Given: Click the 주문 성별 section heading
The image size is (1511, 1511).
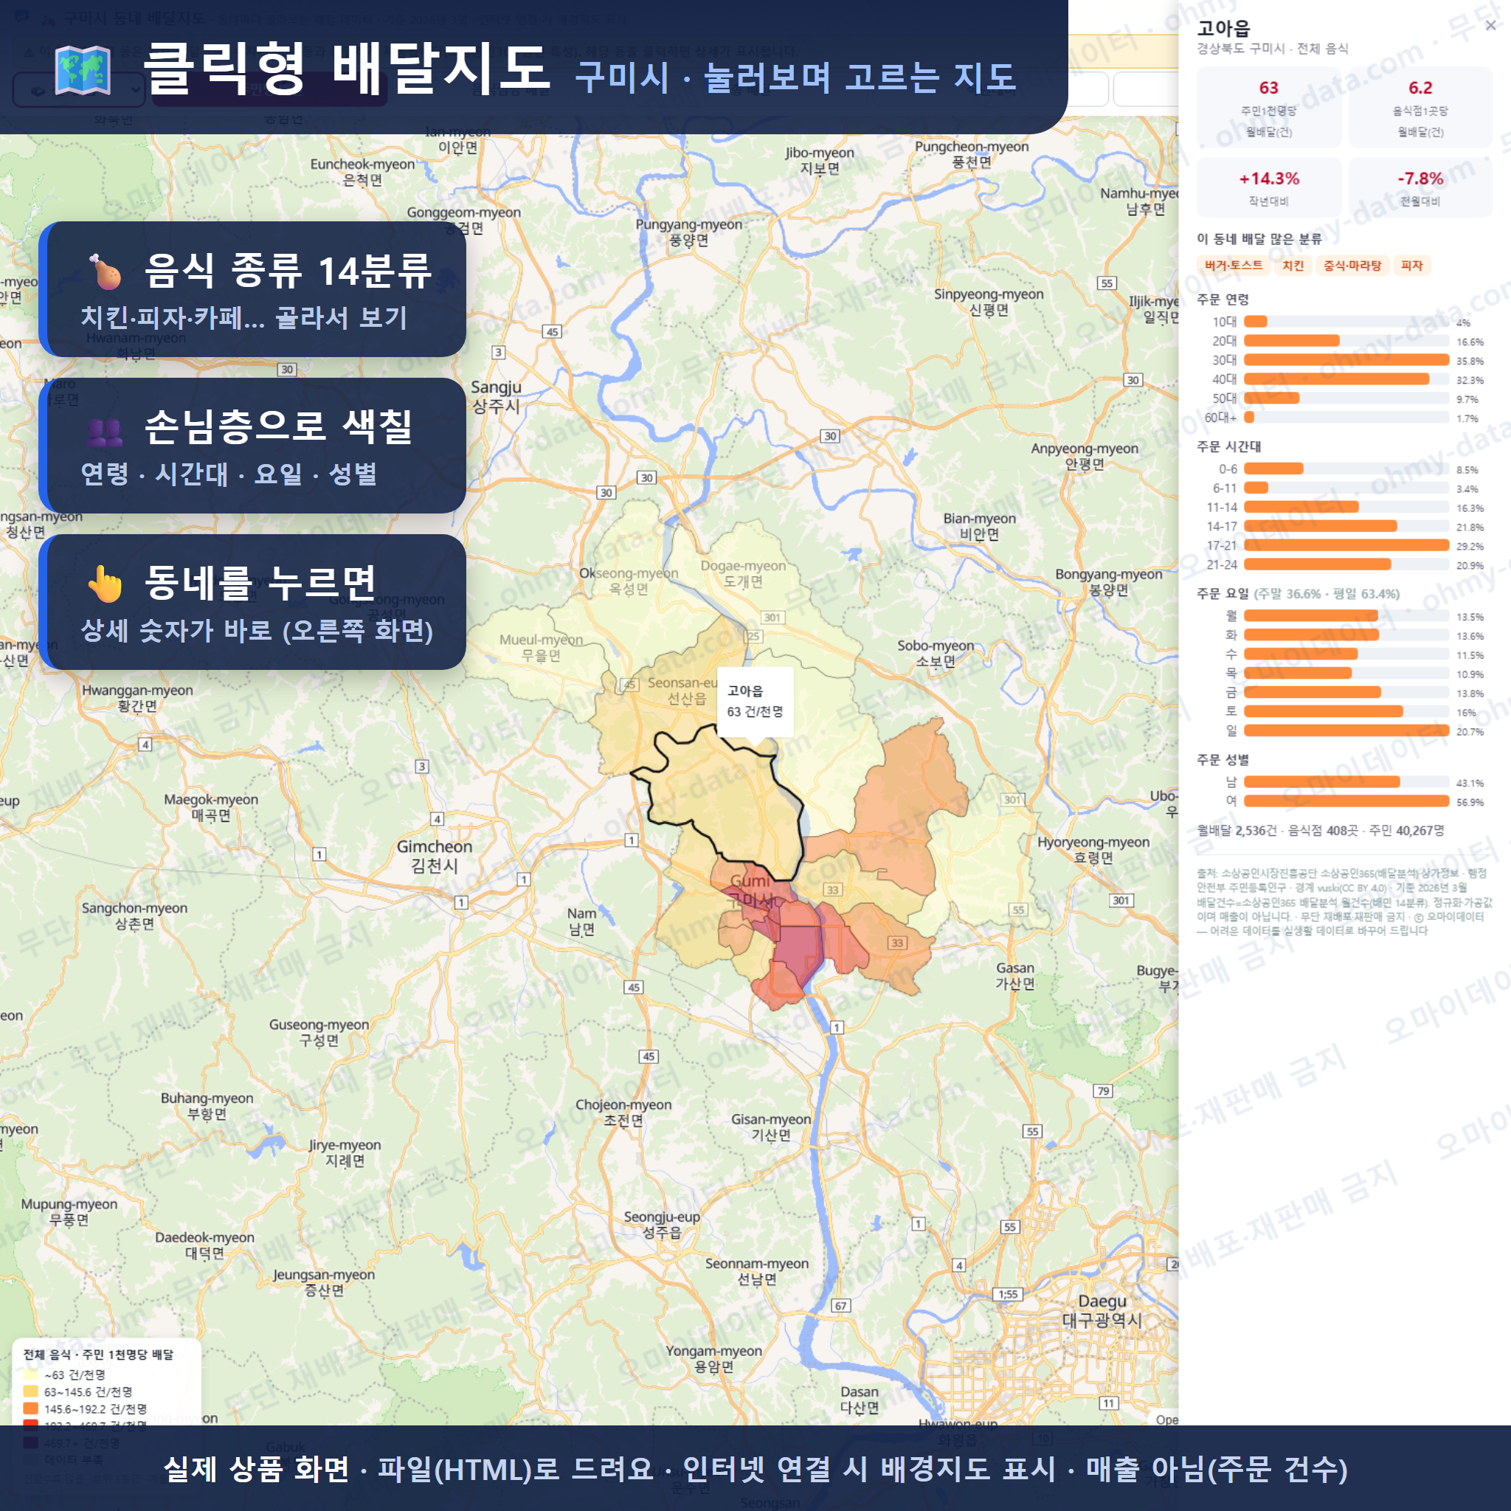Looking at the screenshot, I should pos(1223,759).
